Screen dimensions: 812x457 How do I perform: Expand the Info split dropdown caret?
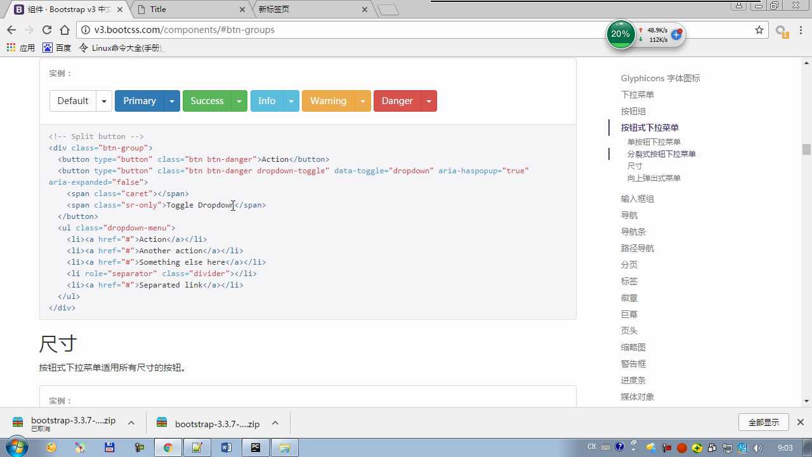(291, 101)
